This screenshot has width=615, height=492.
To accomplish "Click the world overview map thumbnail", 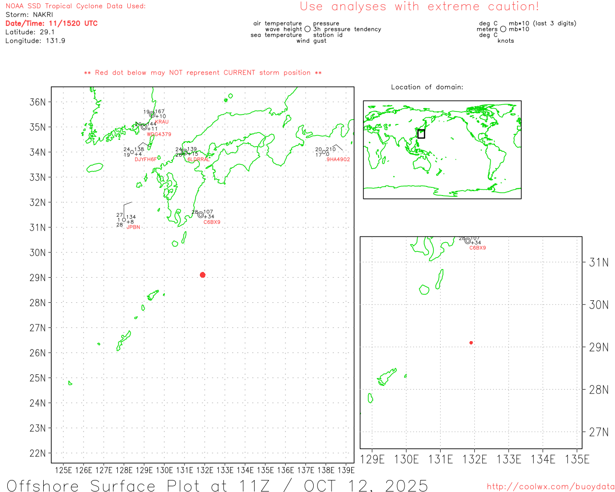I will [442, 149].
